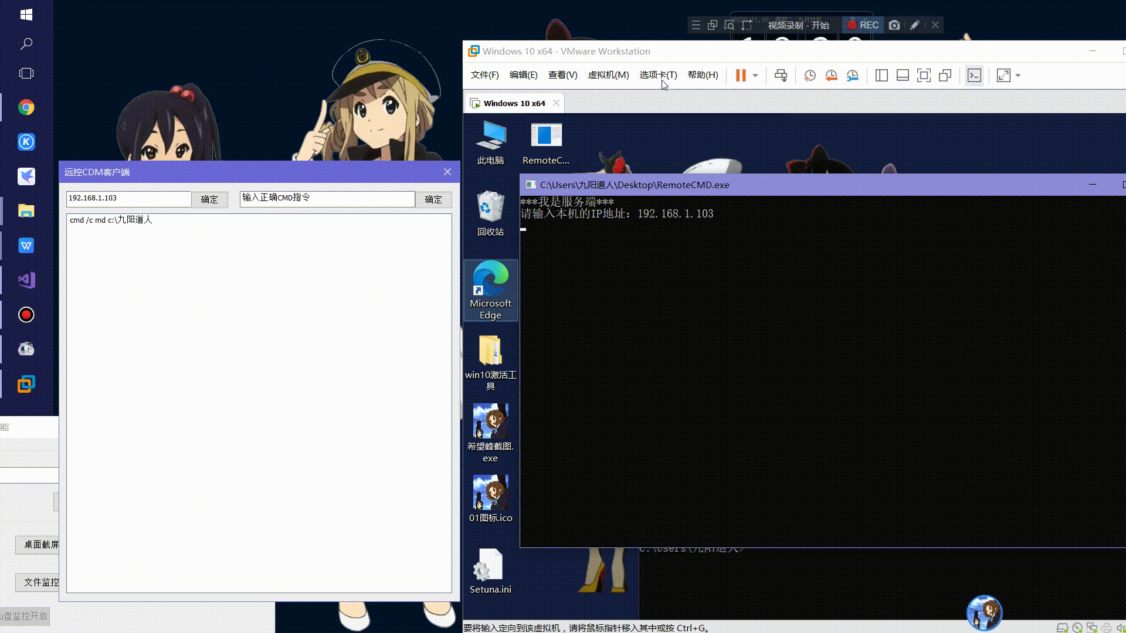Open the VMware Workstation taskbar icon

click(26, 384)
